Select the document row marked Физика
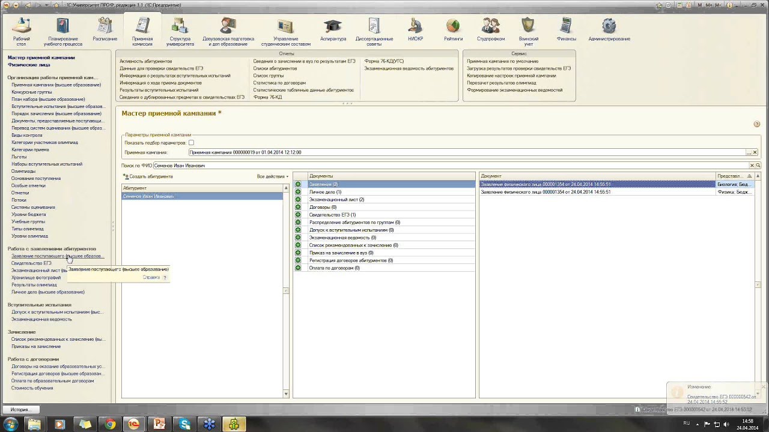This screenshot has width=769, height=432. [x=616, y=192]
